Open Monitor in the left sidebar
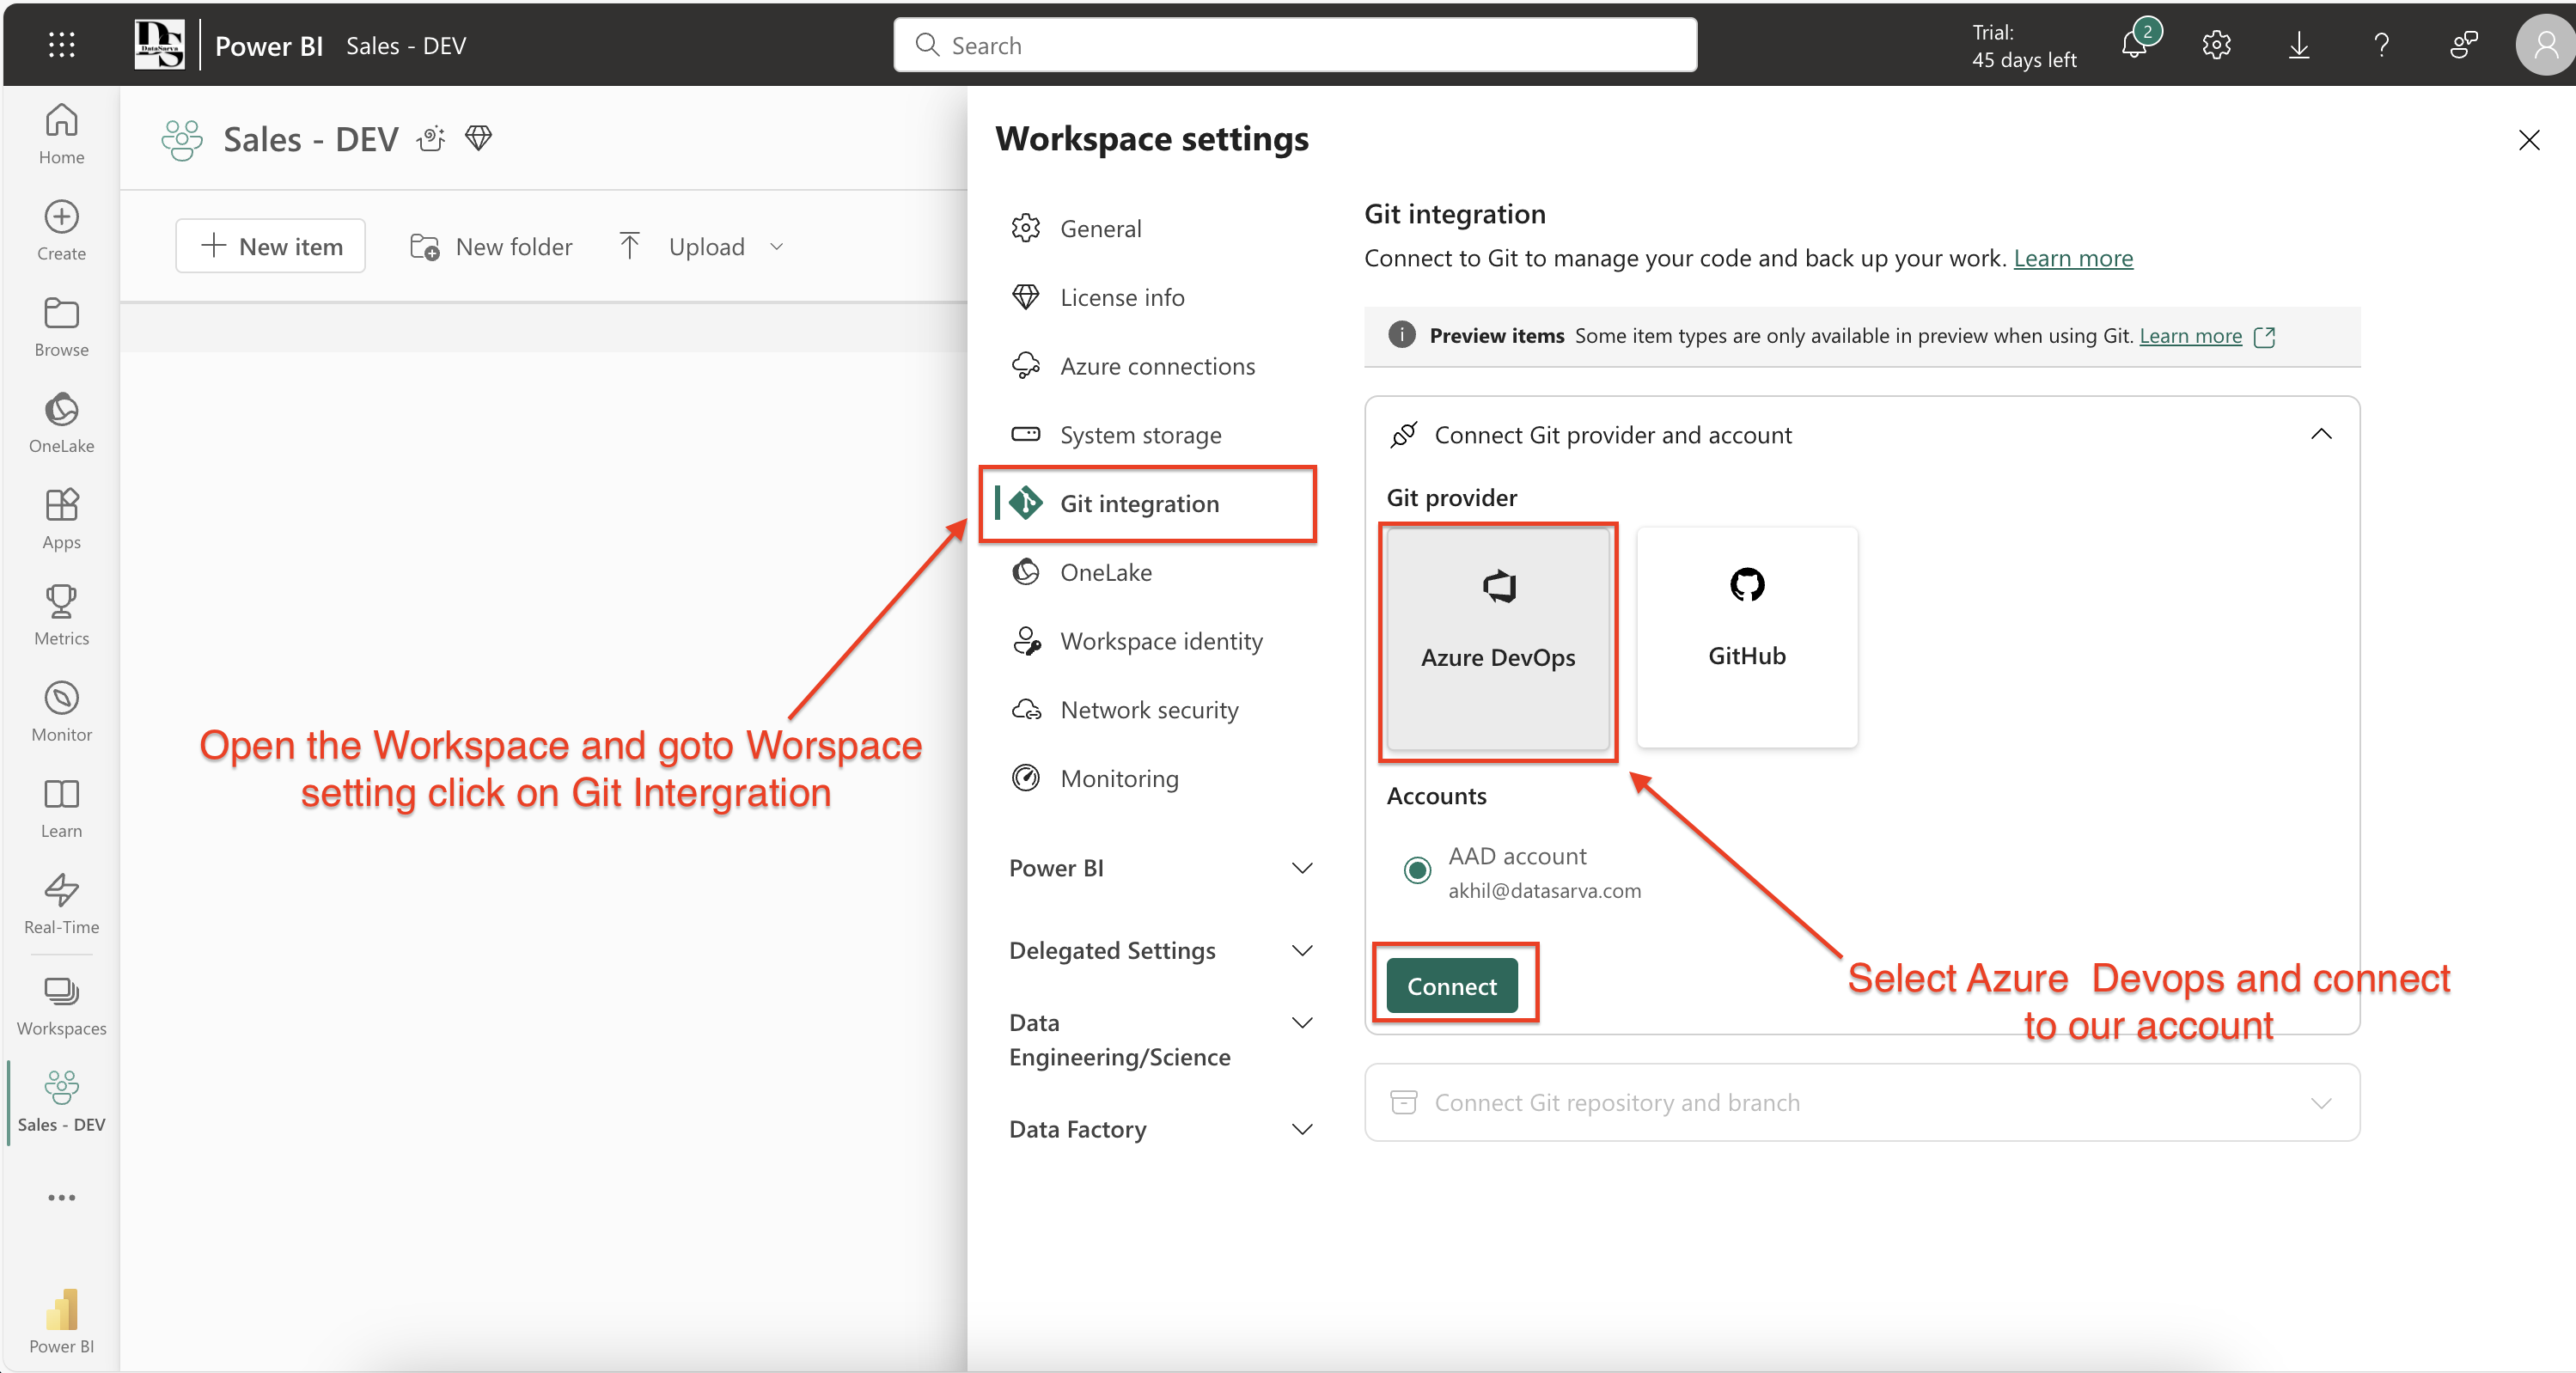2576x1373 pixels. tap(61, 711)
